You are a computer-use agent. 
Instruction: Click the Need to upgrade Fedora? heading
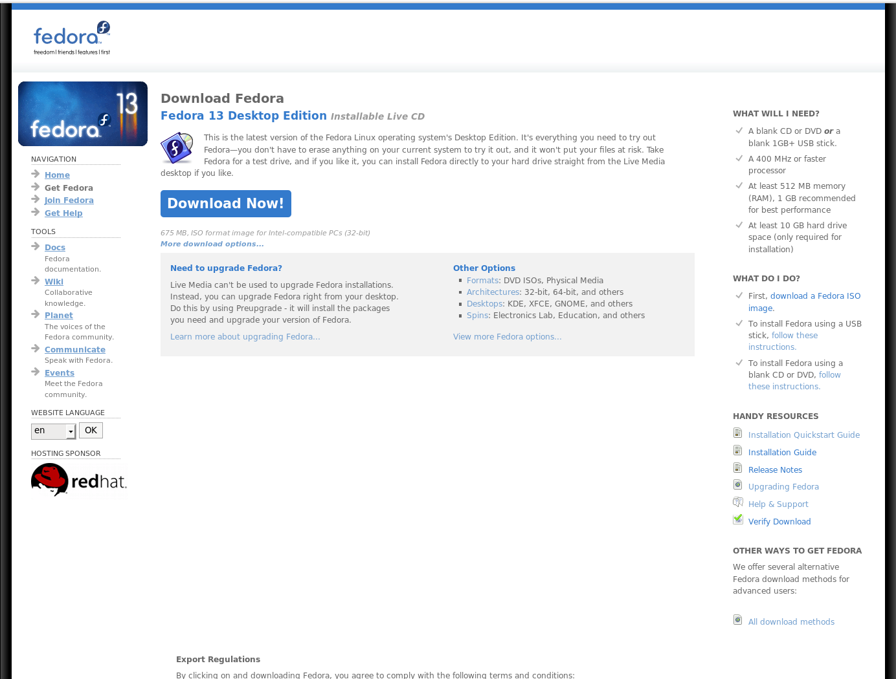point(226,268)
